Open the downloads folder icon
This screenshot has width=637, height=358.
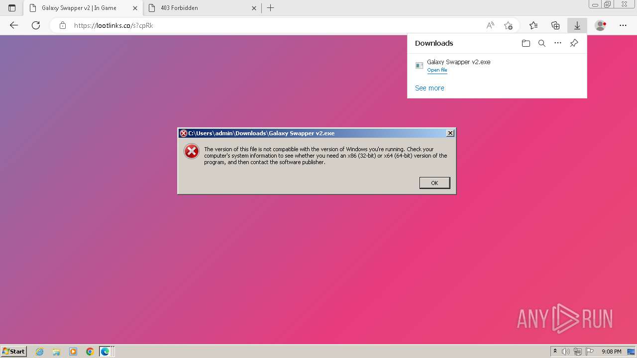coord(526,43)
